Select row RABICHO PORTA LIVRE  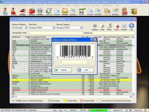tap(72, 88)
